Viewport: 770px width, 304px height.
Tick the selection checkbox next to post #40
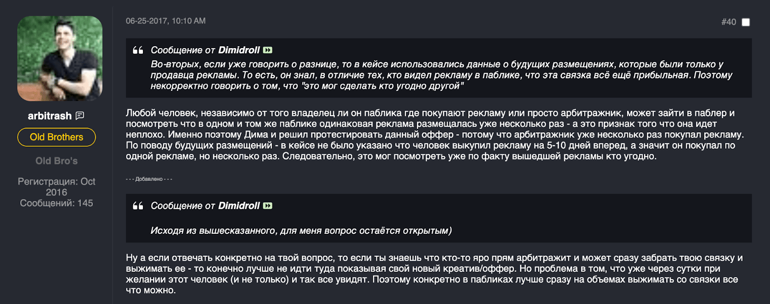click(746, 21)
